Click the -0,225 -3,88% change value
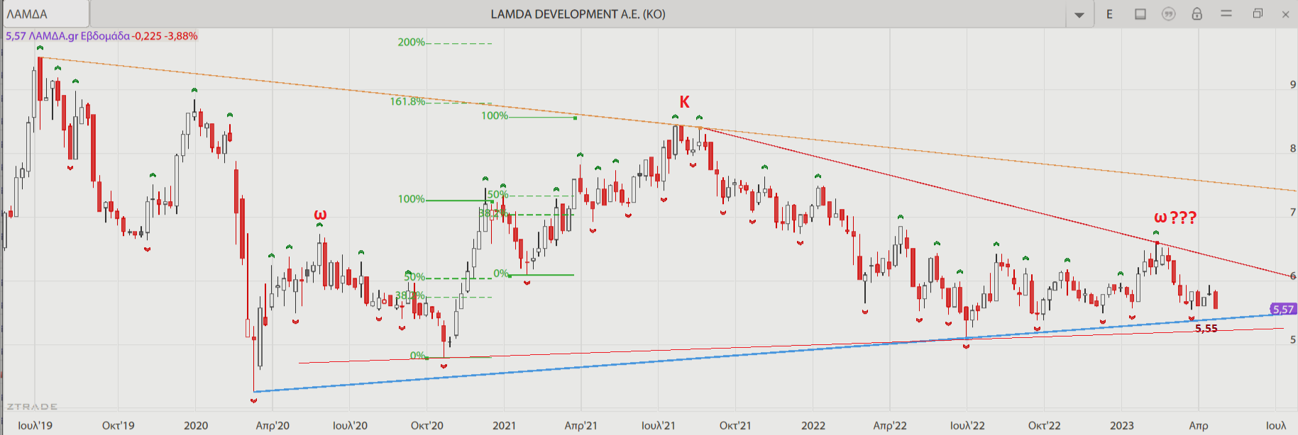This screenshot has width=1298, height=435. pos(165,36)
